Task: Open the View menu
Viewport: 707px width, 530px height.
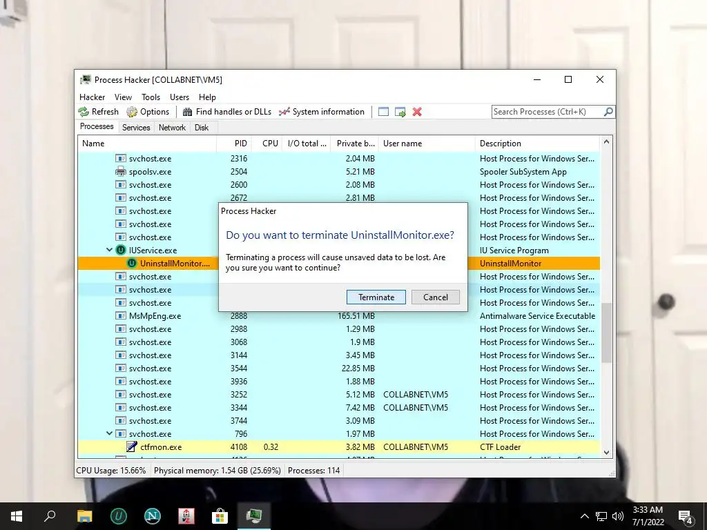Action: (x=123, y=97)
